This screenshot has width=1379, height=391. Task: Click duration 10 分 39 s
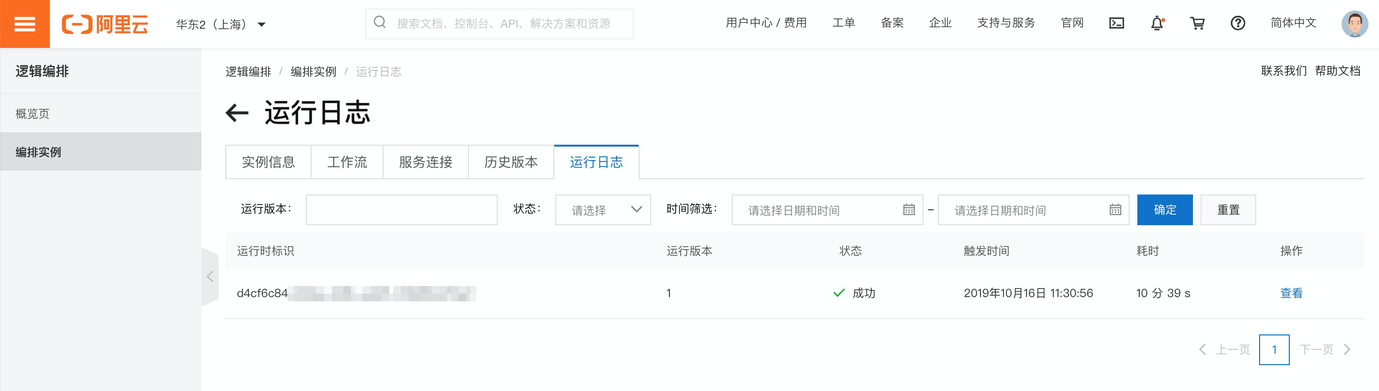click(x=1163, y=293)
